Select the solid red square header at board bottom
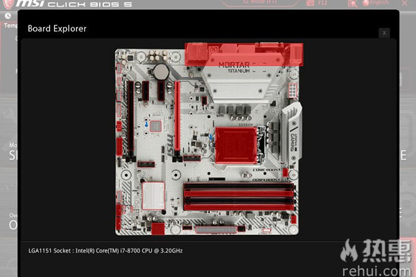The height and width of the screenshot is (277, 416). coord(158,229)
